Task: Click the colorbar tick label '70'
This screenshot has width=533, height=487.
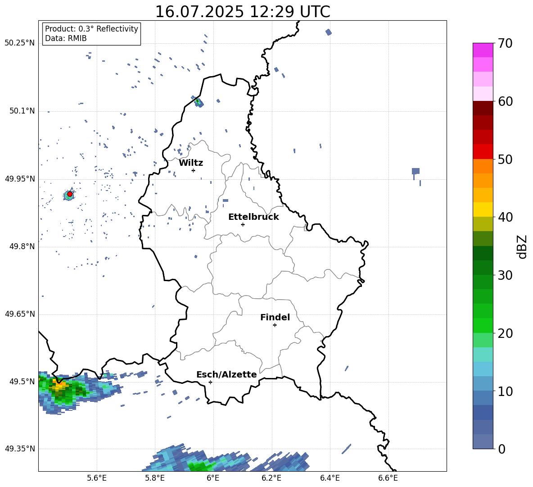Action: point(505,44)
